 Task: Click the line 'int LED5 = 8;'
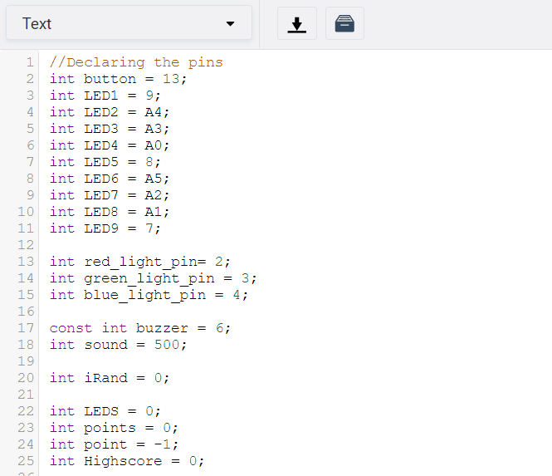point(105,162)
